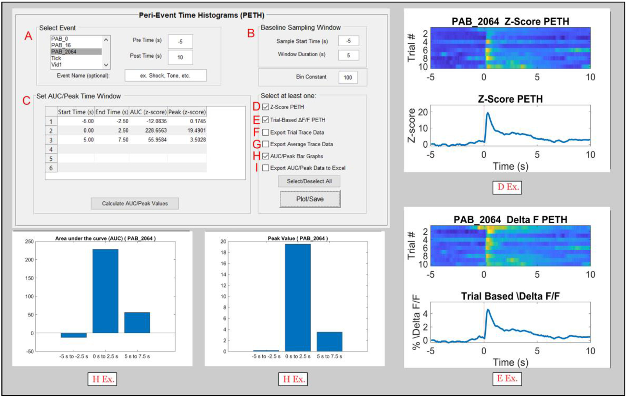Enable Export Trial Trace Data
Screen dimensions: 627x398
(x=266, y=132)
